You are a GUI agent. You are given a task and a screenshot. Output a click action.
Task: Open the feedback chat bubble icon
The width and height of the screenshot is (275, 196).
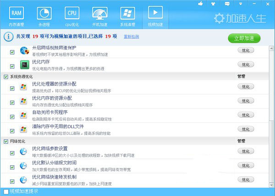[x=227, y=4]
